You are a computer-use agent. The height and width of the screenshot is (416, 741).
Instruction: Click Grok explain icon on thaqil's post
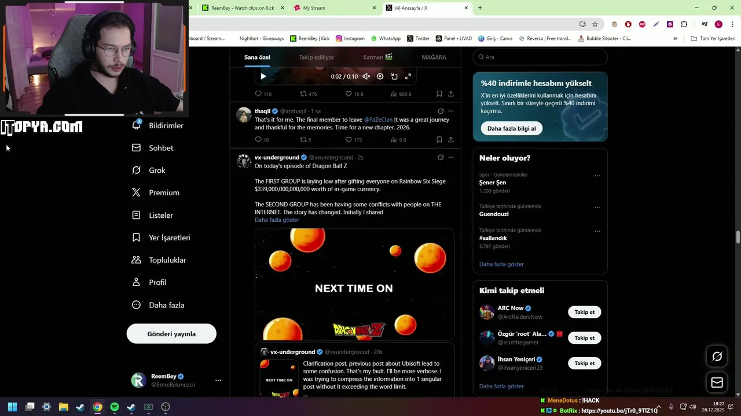pyautogui.click(x=441, y=111)
